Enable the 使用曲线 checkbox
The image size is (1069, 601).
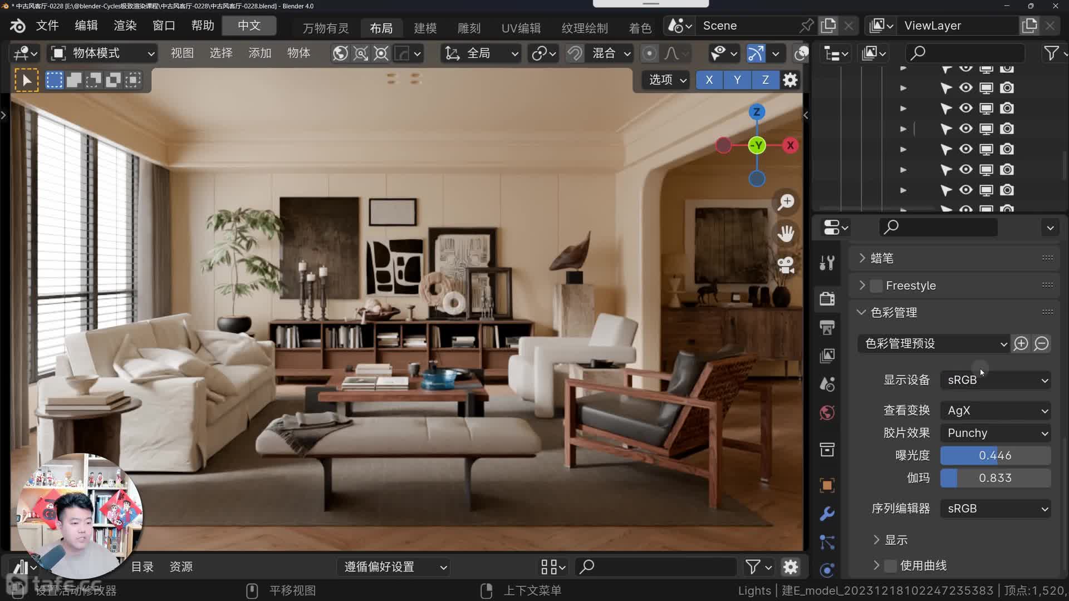[x=890, y=565]
